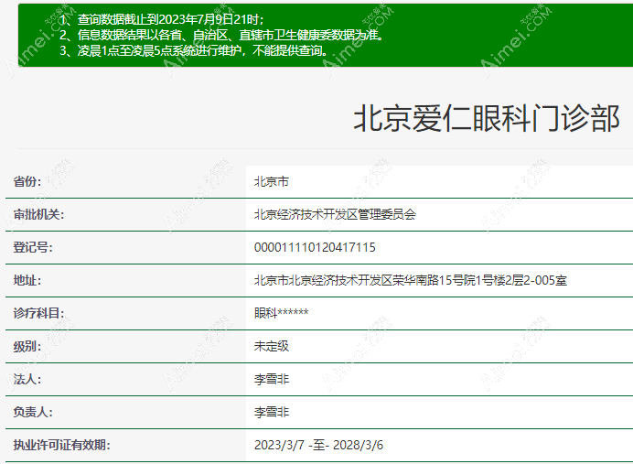The width and height of the screenshot is (633, 464).
Task: Click notice line about 卫生健康委数据为准
Action: tap(221, 35)
